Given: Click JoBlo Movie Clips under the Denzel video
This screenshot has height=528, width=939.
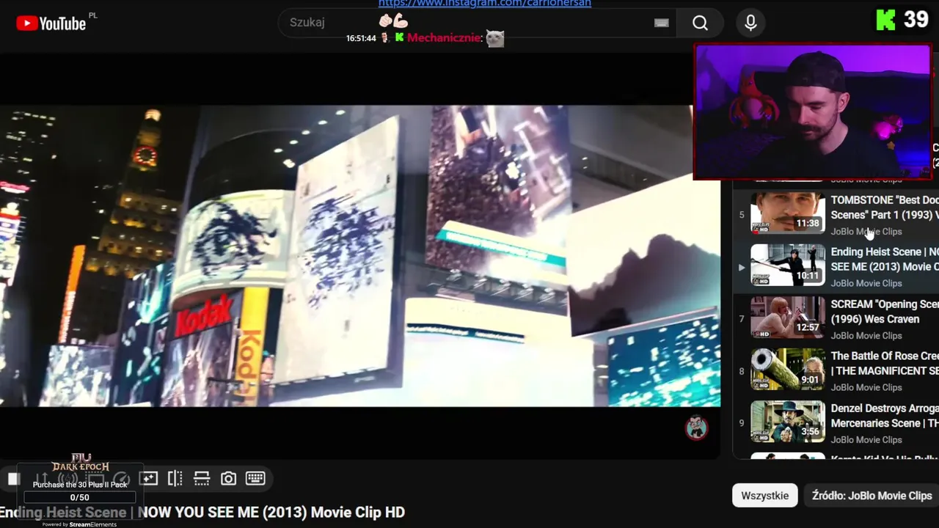Looking at the screenshot, I should pyautogui.click(x=866, y=440).
